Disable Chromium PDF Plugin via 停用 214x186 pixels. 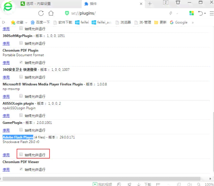(6, 63)
